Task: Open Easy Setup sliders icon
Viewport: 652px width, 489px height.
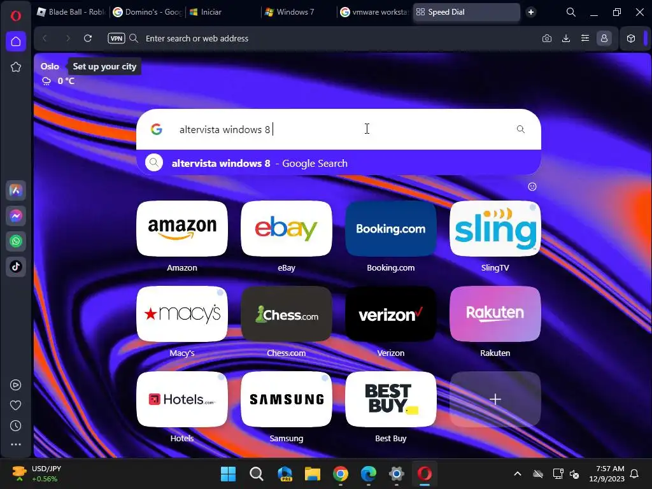Action: coord(585,38)
